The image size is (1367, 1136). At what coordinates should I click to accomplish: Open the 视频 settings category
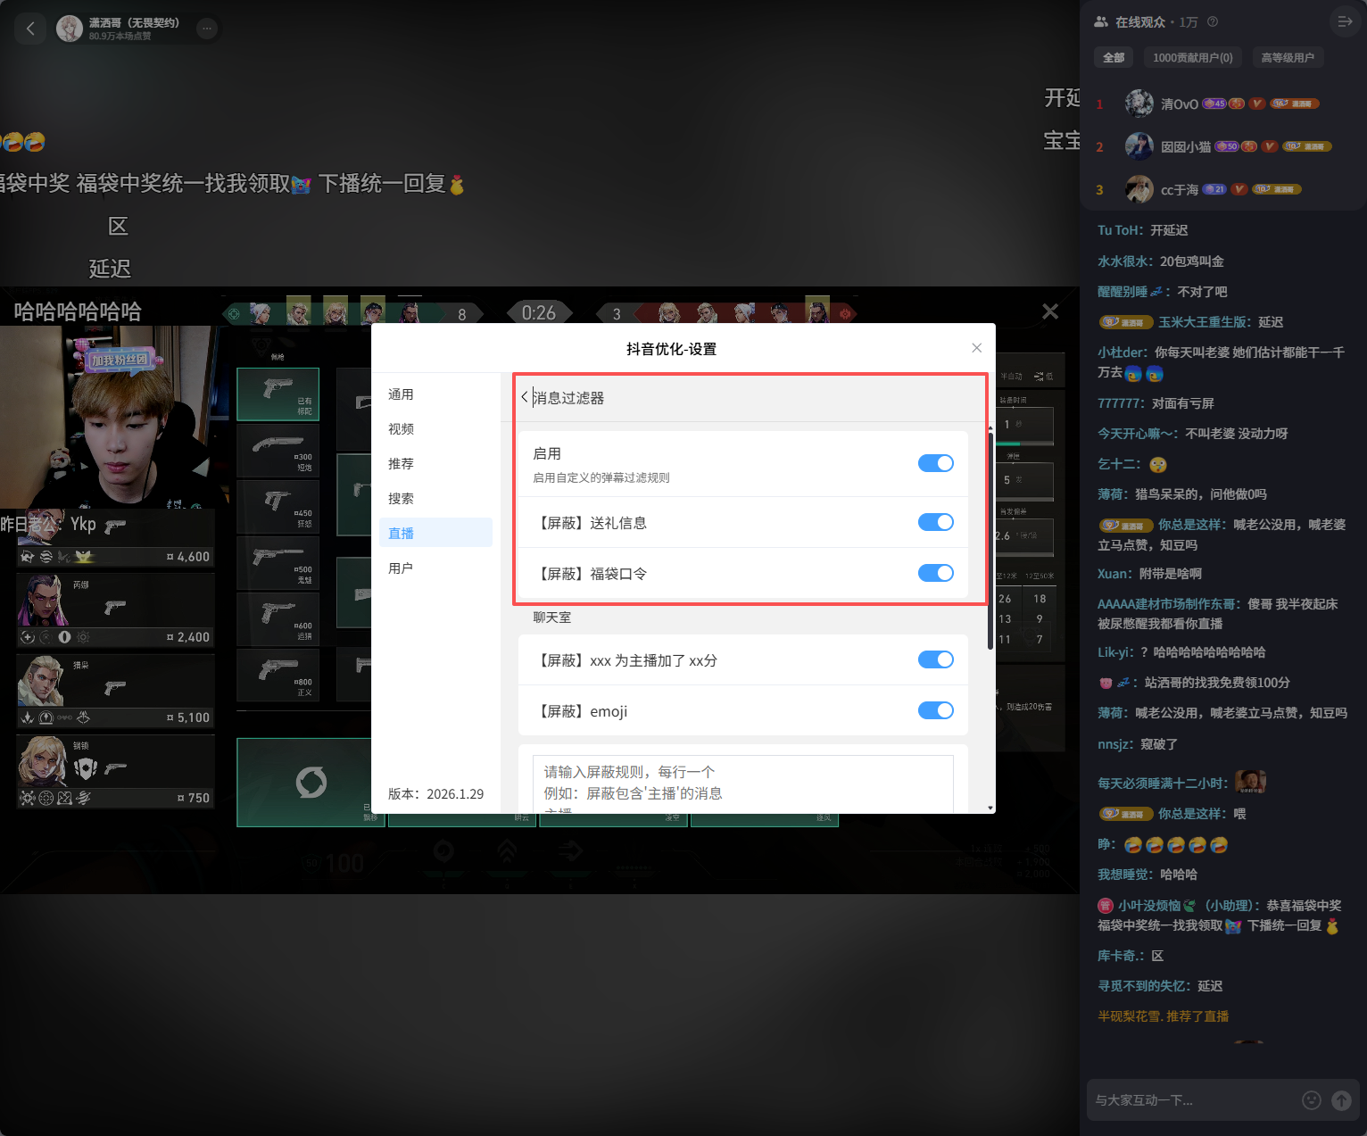[x=401, y=429]
